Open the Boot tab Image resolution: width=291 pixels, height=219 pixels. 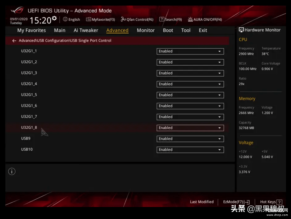click(168, 30)
